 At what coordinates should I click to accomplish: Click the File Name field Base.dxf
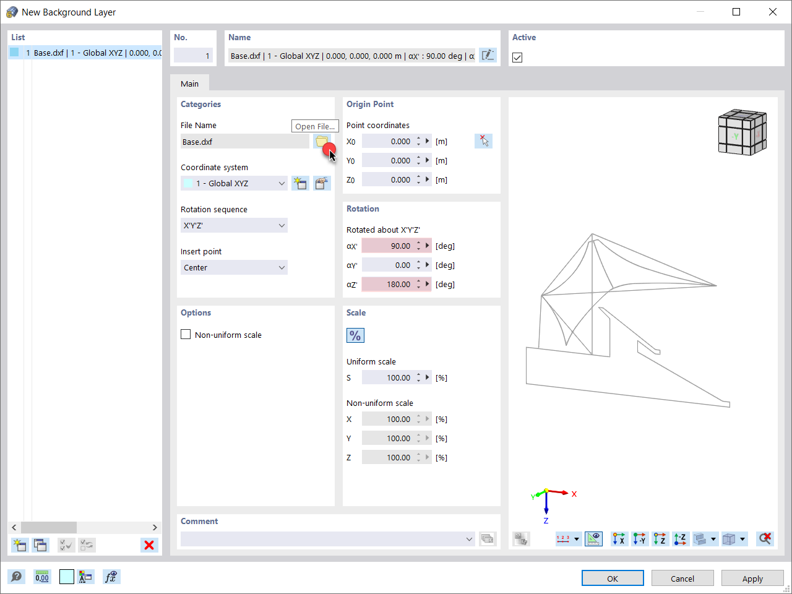coord(245,141)
